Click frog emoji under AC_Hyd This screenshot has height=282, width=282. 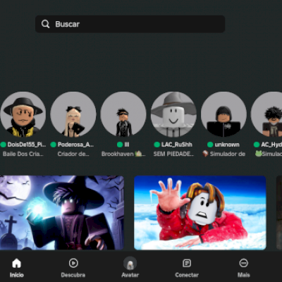tap(259, 154)
